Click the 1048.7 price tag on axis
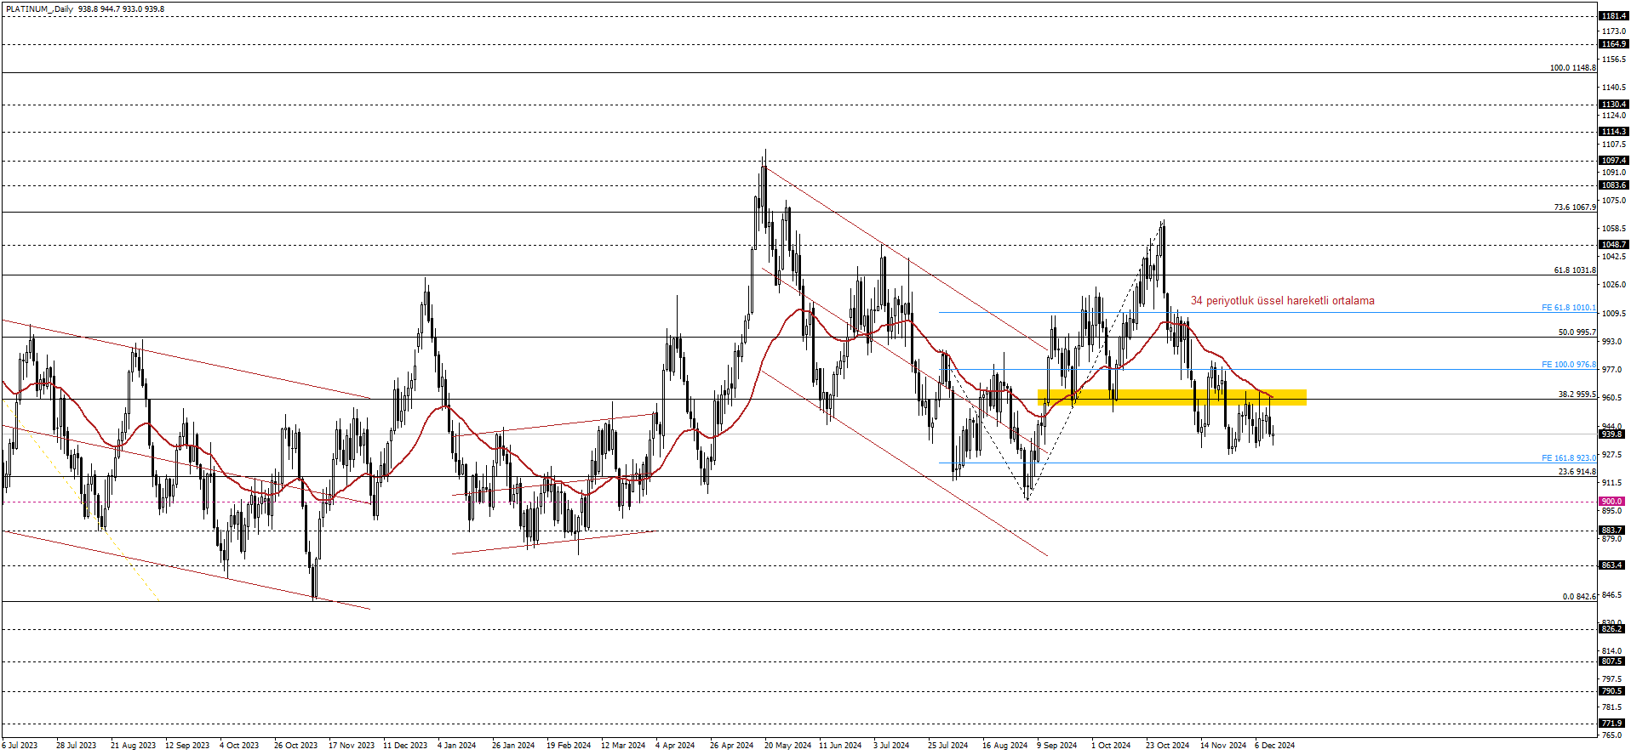 pos(1613,245)
